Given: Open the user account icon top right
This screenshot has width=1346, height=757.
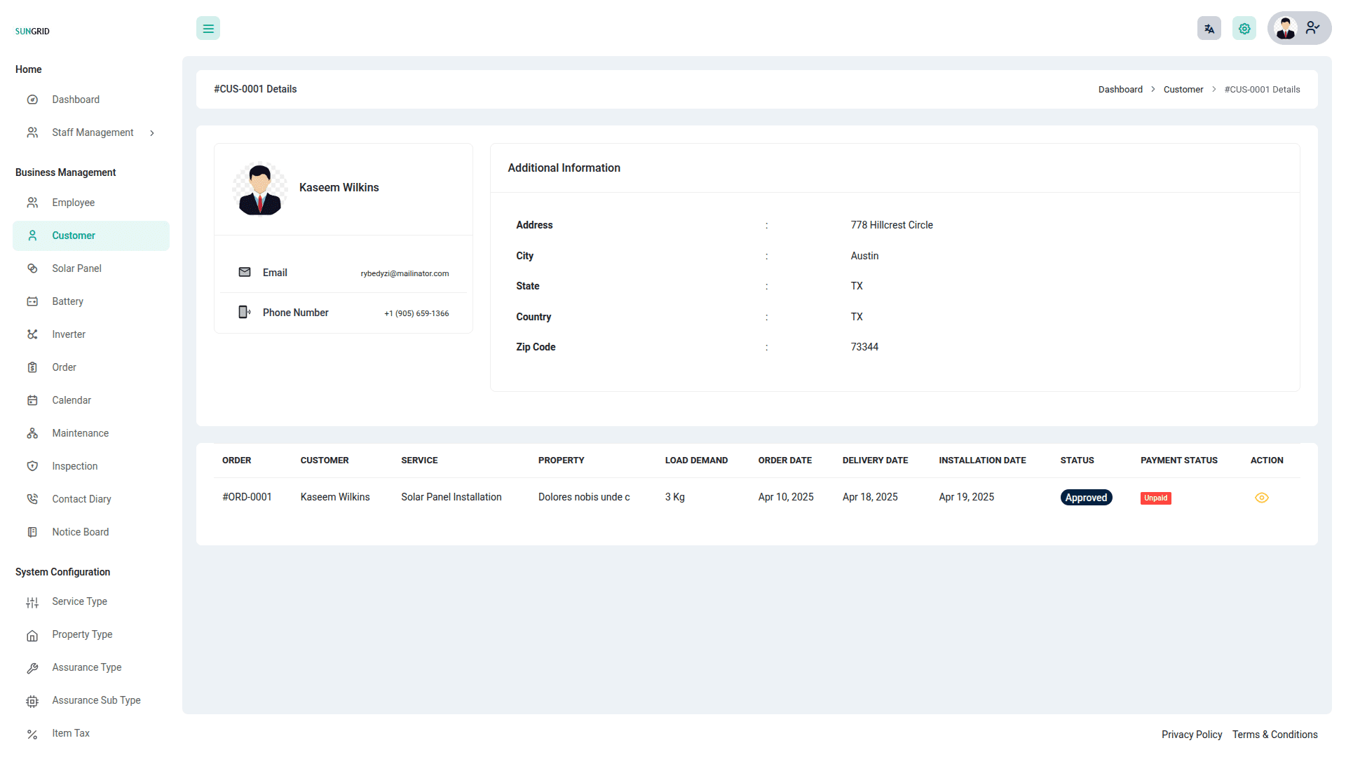Looking at the screenshot, I should pos(1312,28).
